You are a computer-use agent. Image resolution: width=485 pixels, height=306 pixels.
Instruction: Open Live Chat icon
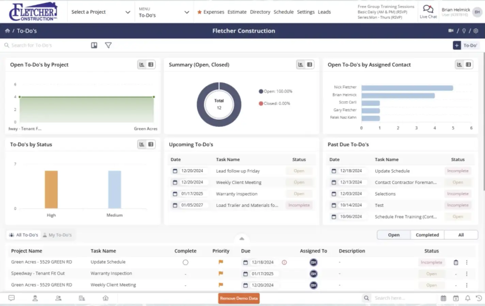click(428, 9)
